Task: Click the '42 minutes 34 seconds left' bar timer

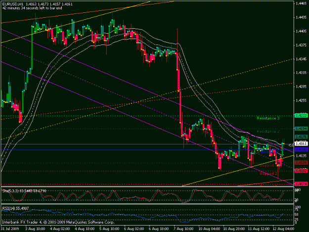Action: click(x=32, y=8)
